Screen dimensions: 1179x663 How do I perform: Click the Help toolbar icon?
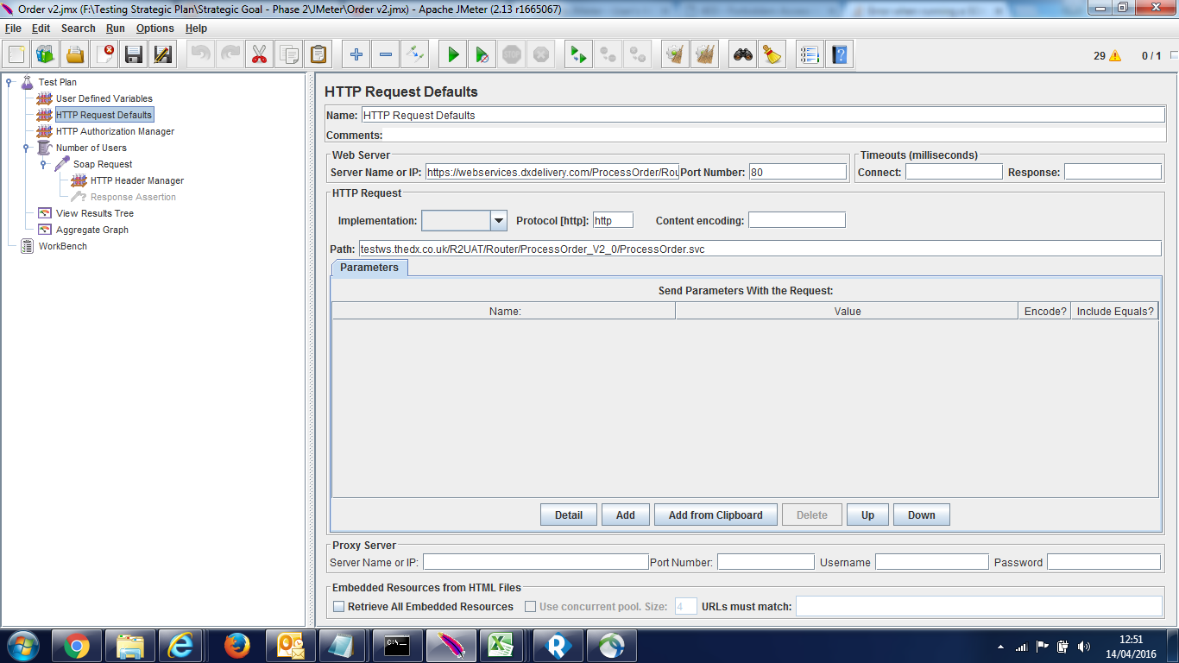pos(840,55)
